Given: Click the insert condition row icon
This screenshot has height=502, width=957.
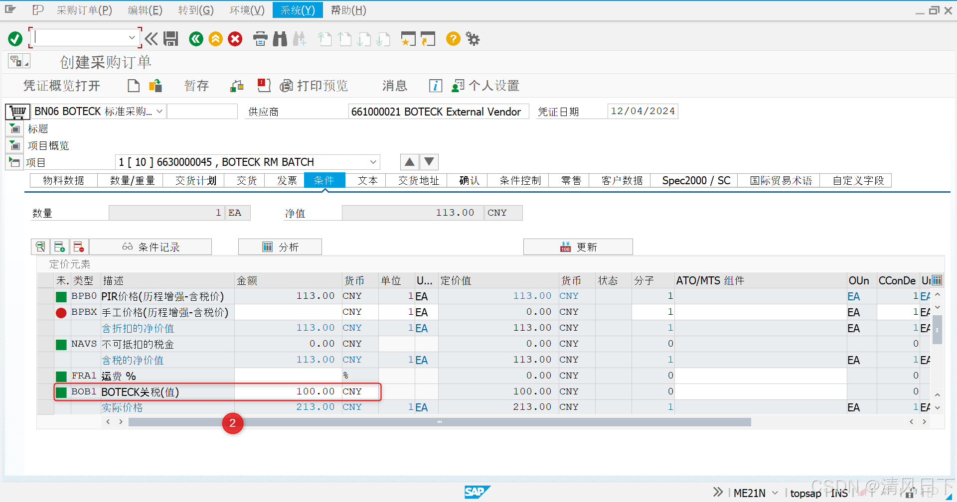Looking at the screenshot, I should pos(59,247).
